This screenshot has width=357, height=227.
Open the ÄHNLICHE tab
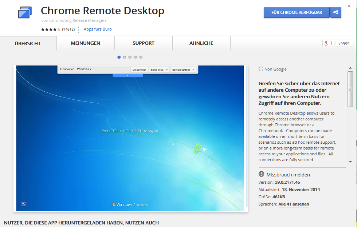201,43
